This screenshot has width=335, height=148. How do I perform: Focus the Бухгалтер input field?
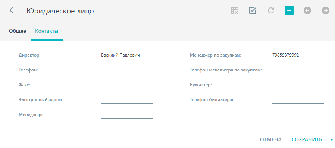(298, 85)
